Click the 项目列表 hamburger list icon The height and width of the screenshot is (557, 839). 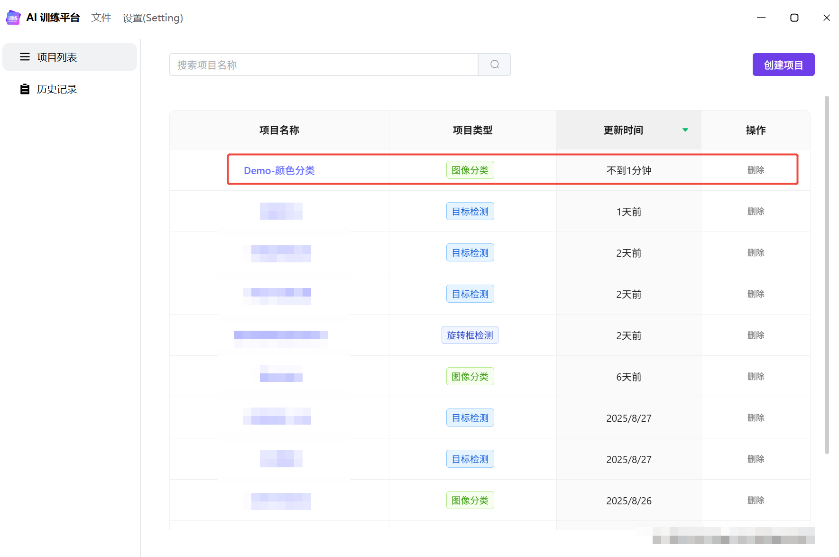pos(25,57)
